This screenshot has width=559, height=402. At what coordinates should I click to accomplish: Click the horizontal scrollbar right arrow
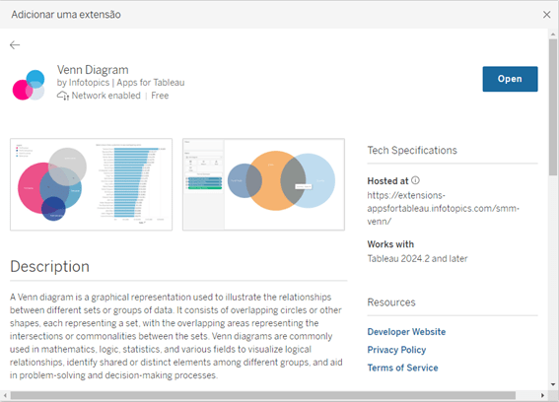pyautogui.click(x=542, y=395)
